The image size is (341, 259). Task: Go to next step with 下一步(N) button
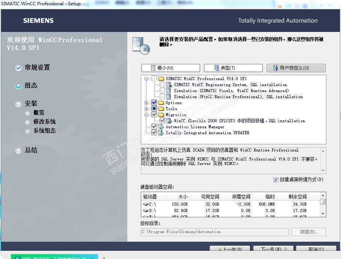point(273,248)
